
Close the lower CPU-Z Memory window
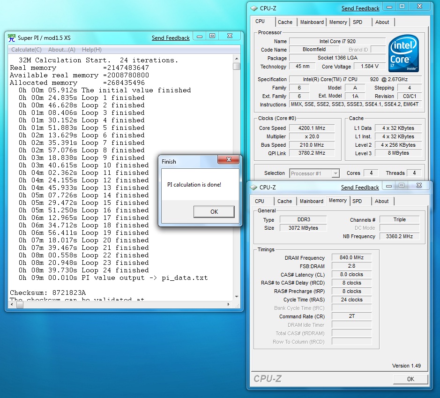pyautogui.click(x=419, y=185)
